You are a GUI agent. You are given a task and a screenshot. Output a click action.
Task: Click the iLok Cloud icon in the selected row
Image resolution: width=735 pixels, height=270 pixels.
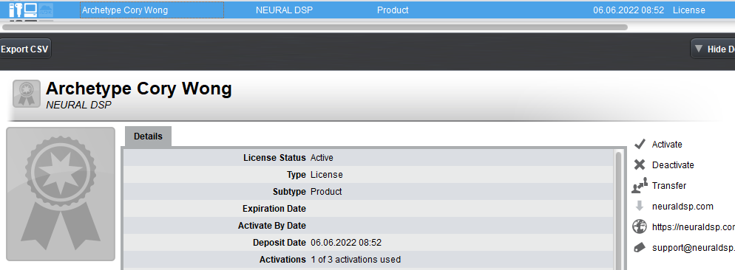[x=46, y=10]
